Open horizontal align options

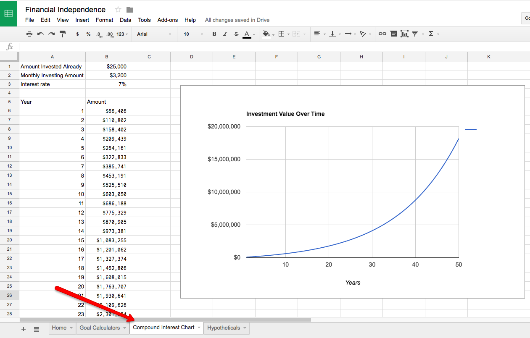(319, 34)
